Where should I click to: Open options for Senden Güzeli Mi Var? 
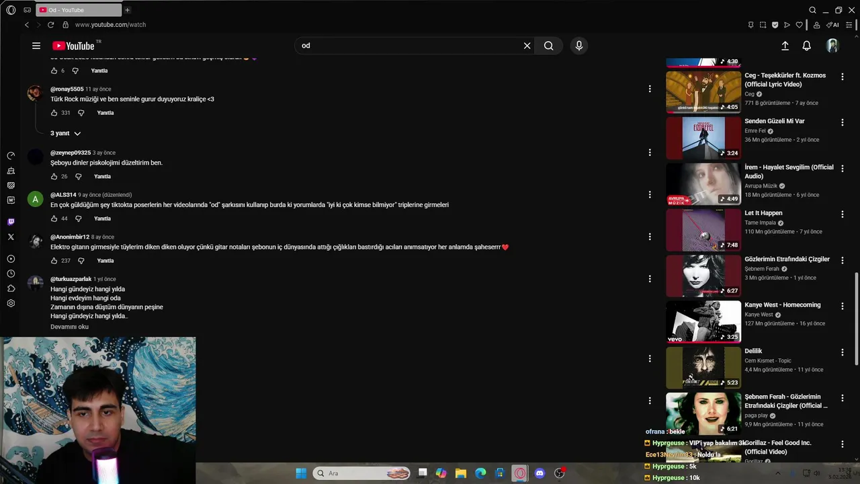(x=843, y=122)
